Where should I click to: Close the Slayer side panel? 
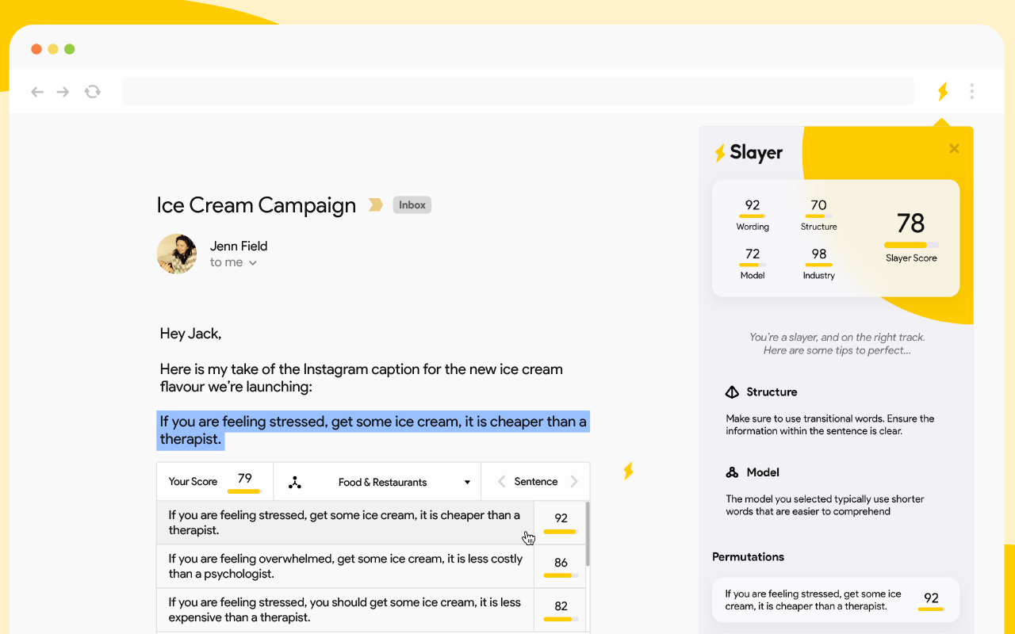click(x=954, y=148)
